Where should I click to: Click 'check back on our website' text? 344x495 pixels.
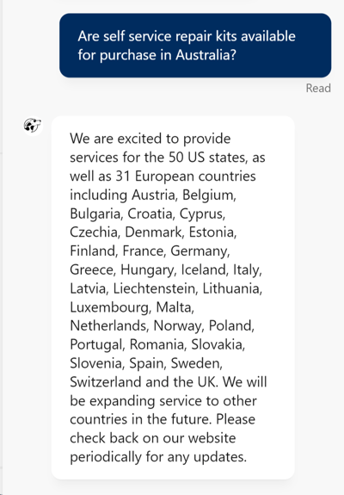click(152, 438)
